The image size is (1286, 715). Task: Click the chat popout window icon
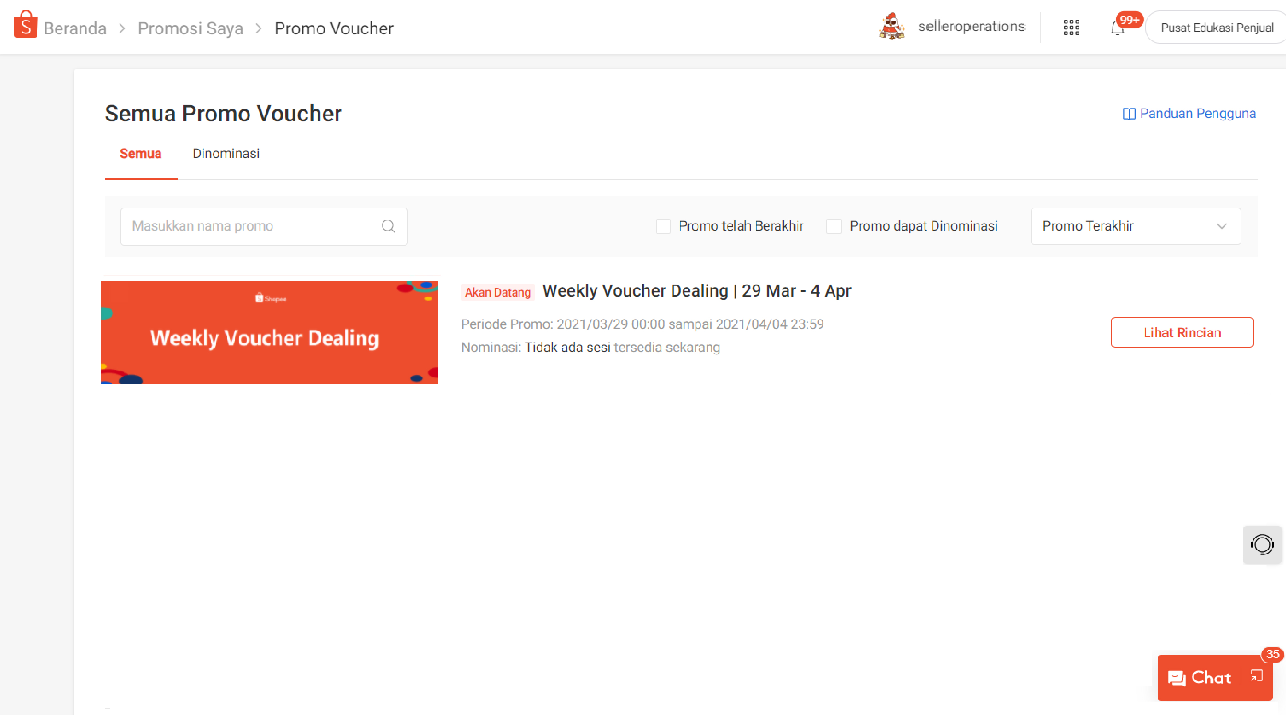click(x=1256, y=676)
